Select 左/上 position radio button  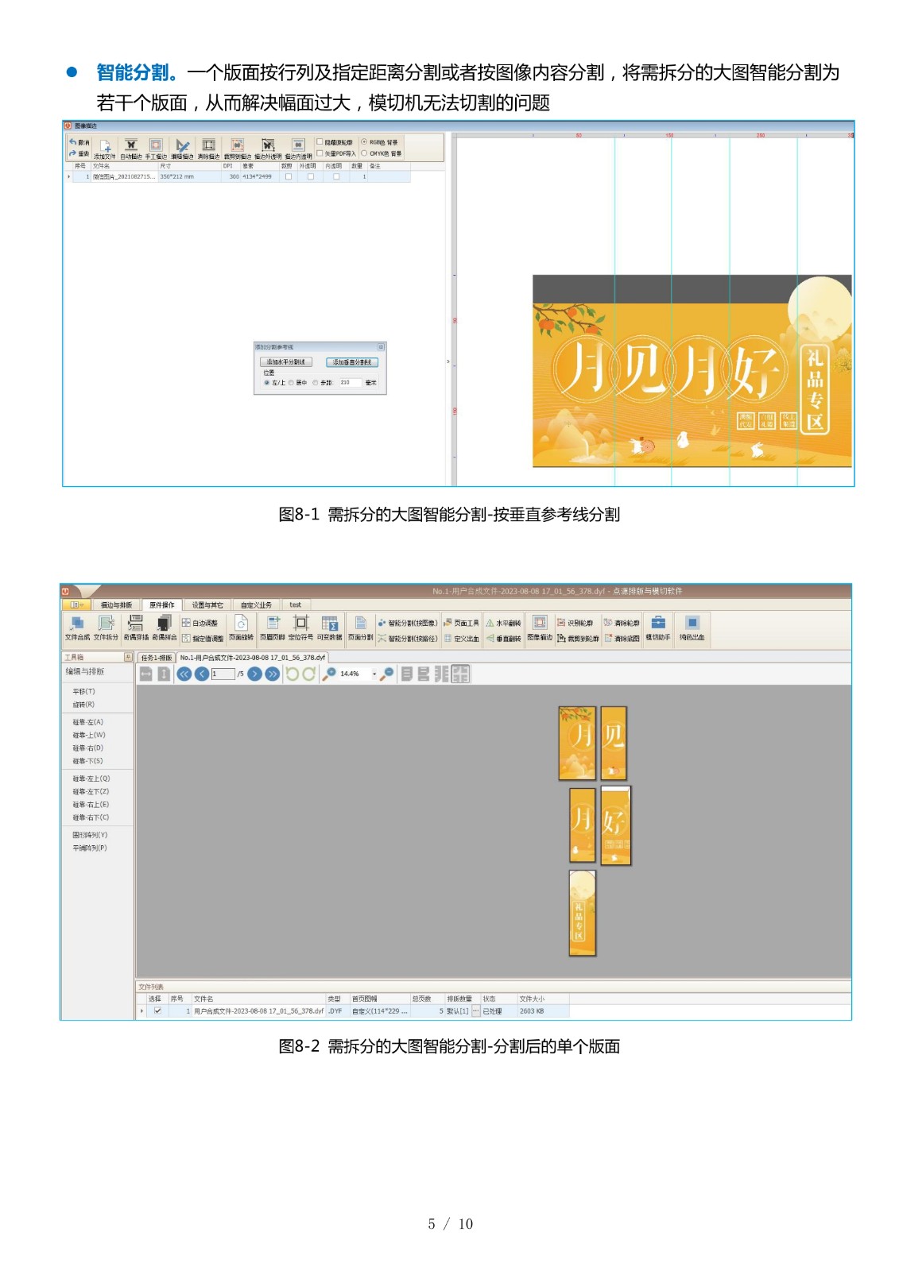[267, 383]
